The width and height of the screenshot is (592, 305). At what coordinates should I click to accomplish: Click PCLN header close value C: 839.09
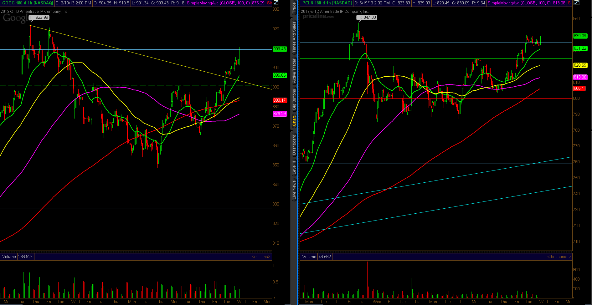tap(460, 3)
